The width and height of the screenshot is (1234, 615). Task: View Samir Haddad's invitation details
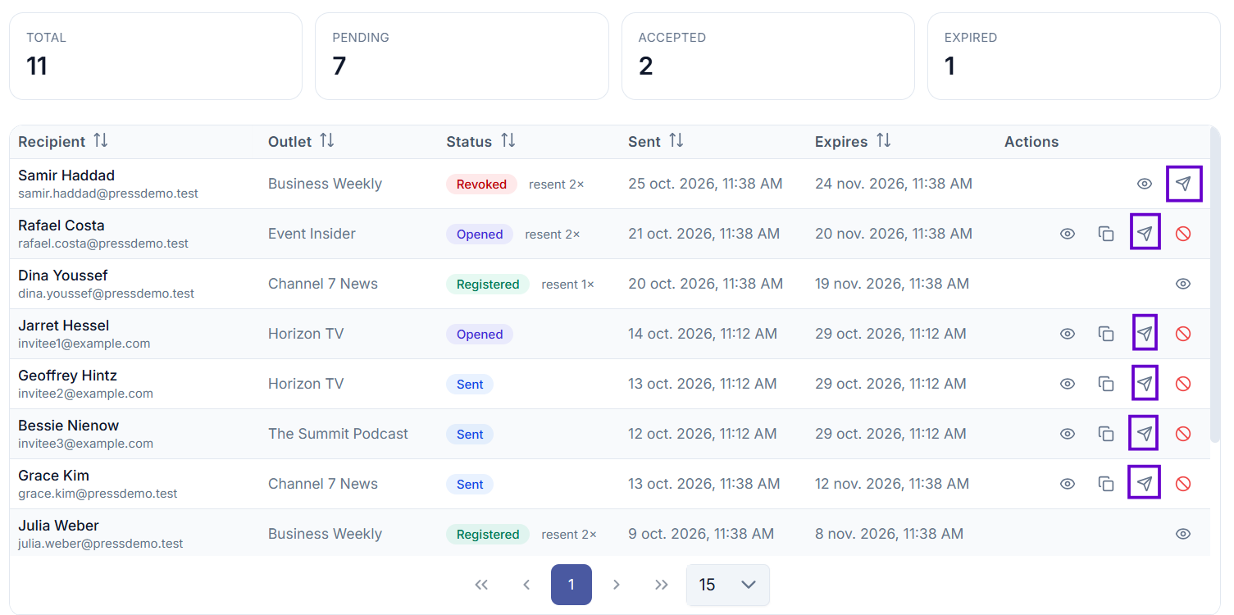coord(1145,184)
